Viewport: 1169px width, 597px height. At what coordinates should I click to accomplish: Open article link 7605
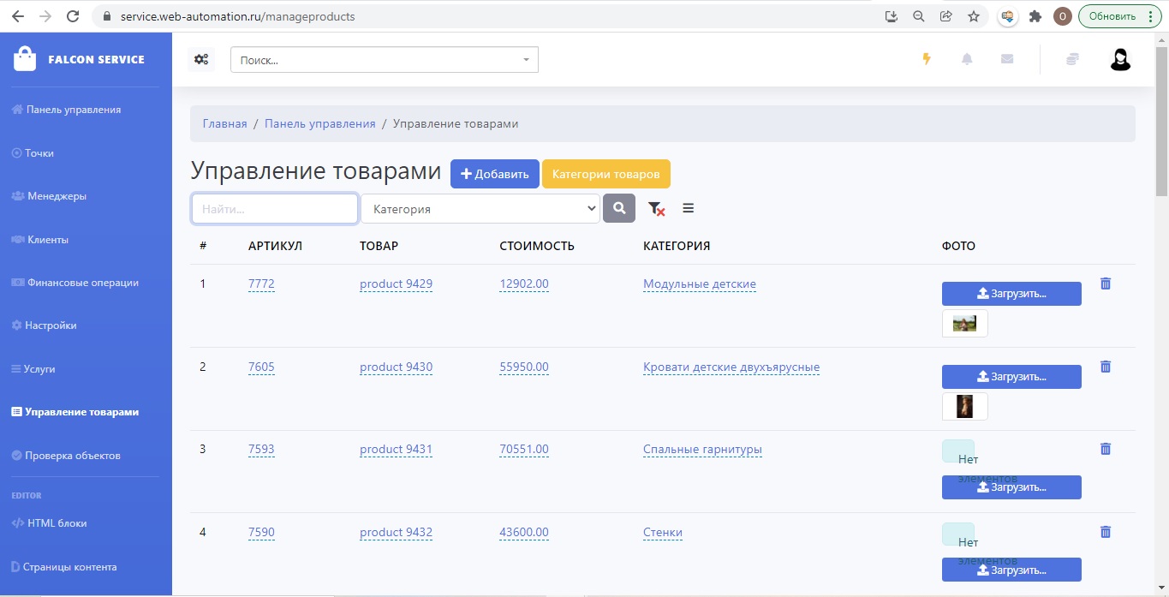click(x=261, y=367)
